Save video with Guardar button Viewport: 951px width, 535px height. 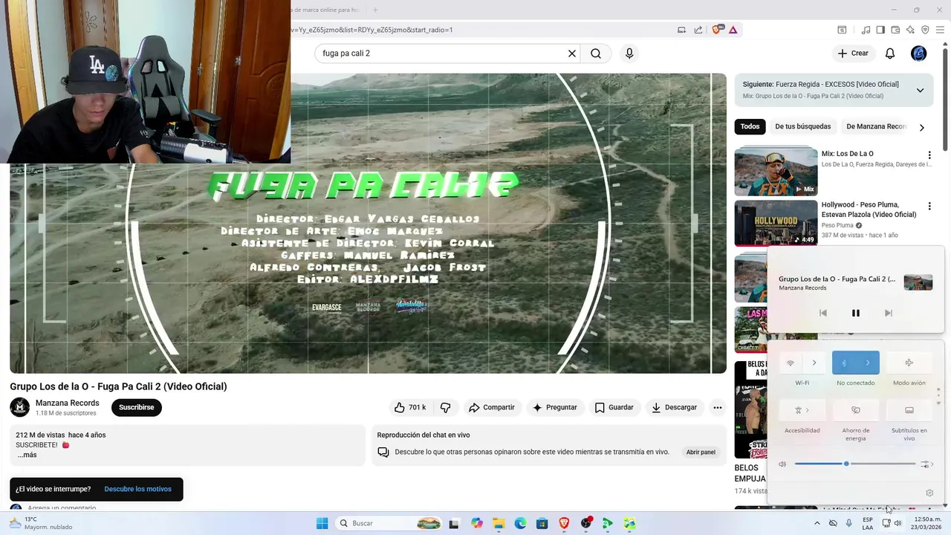tap(614, 407)
